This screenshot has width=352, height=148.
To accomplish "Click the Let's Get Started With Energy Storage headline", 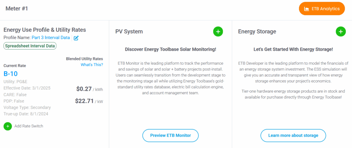I will [x=293, y=49].
